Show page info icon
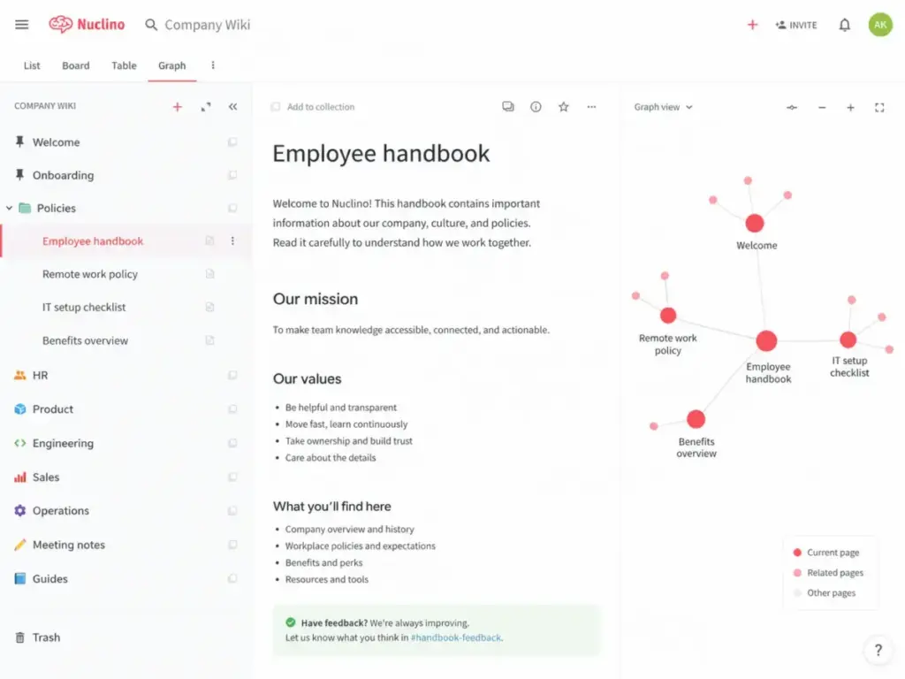This screenshot has height=679, width=905. (536, 107)
